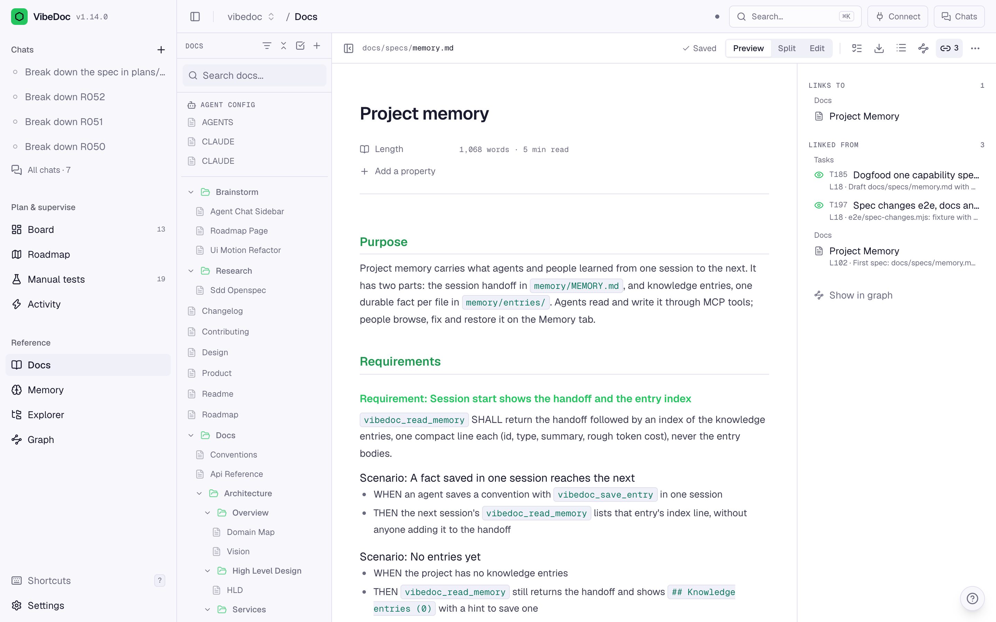Click the Connect button

click(x=898, y=17)
